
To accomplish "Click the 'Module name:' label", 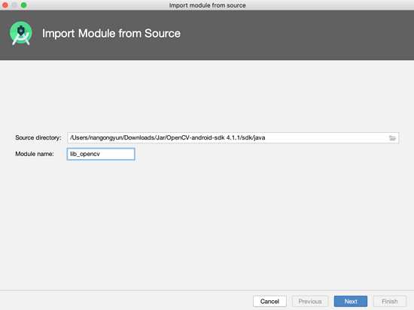I will click(35, 154).
